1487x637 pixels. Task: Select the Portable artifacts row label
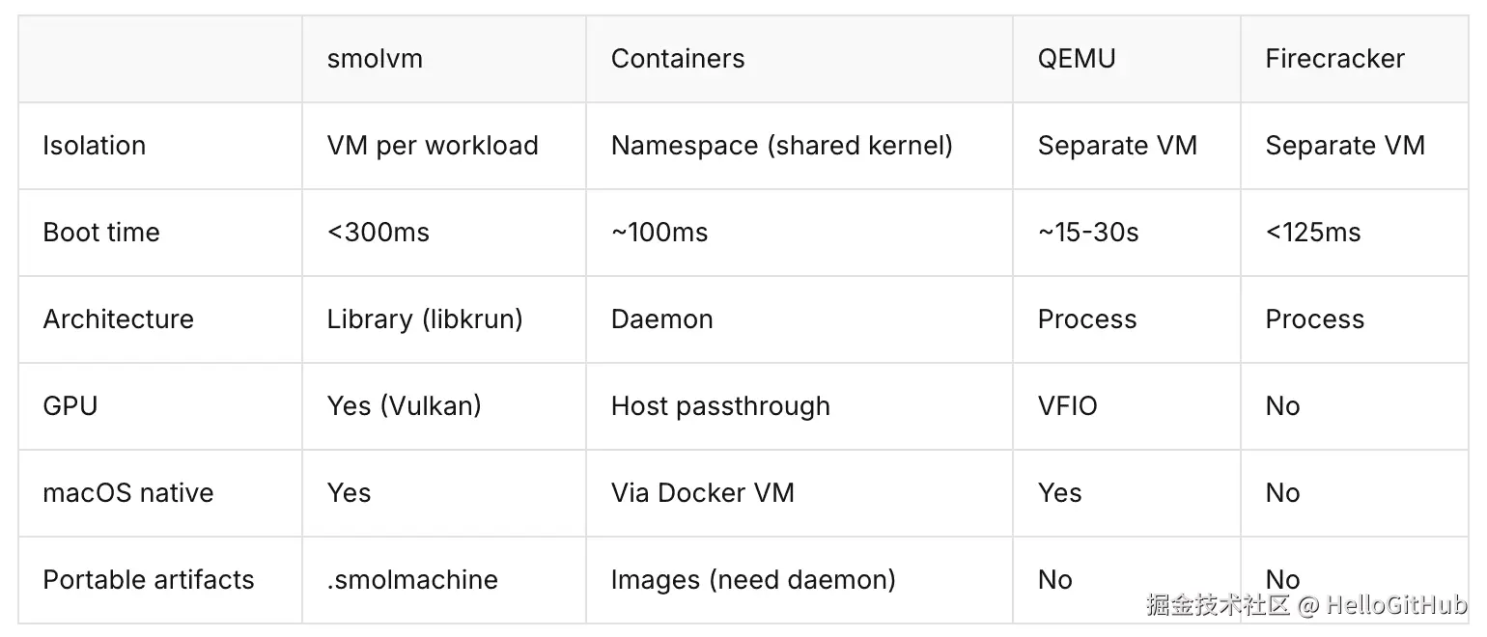149,580
